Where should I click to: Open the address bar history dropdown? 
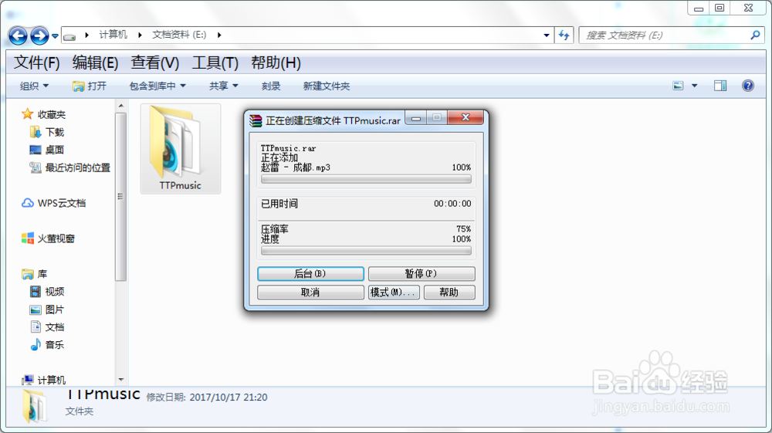pyautogui.click(x=546, y=36)
